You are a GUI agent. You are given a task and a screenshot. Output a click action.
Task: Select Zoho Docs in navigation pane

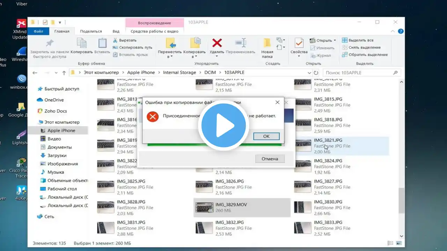(55, 111)
